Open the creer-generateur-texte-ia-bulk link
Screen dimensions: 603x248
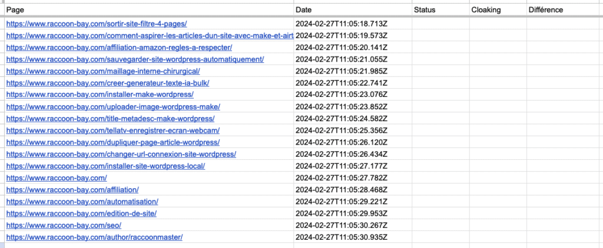click(108, 83)
